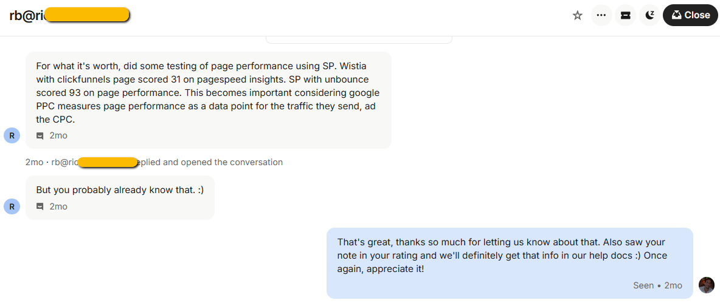Click the agent profile photo avatar
Screen dimensions: 720x303
[x=706, y=285]
